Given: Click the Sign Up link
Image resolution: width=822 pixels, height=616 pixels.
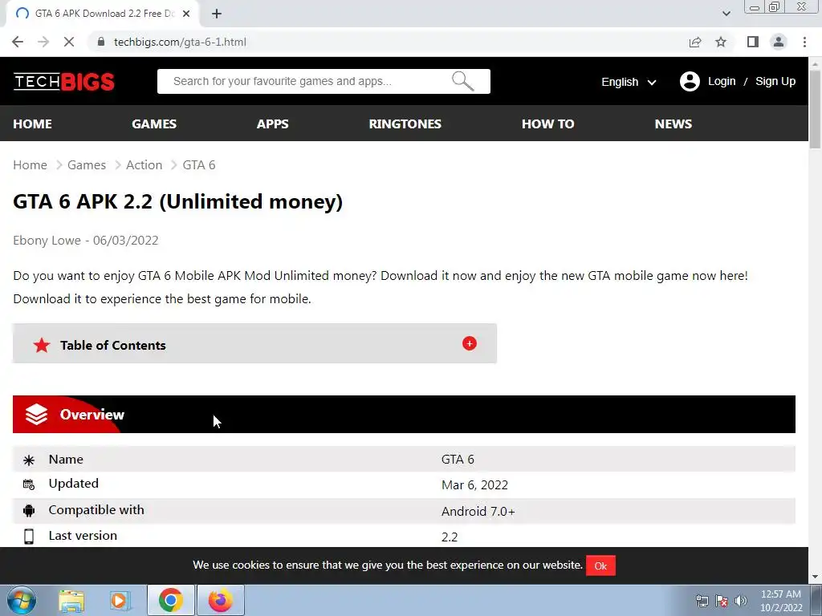Looking at the screenshot, I should click(775, 81).
